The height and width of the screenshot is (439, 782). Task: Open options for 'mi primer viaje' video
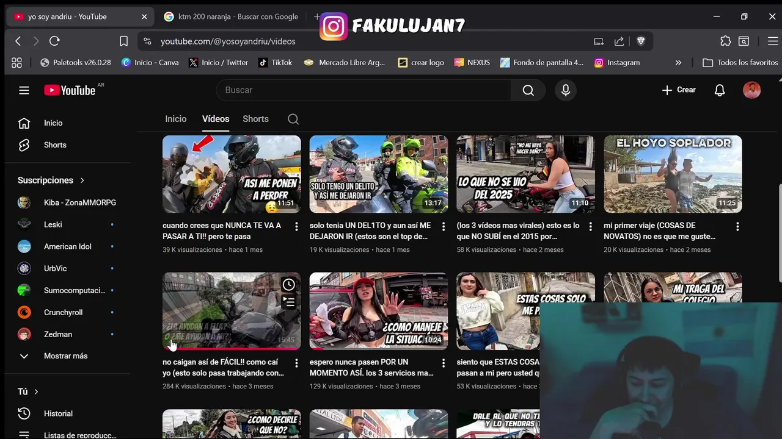[737, 226]
